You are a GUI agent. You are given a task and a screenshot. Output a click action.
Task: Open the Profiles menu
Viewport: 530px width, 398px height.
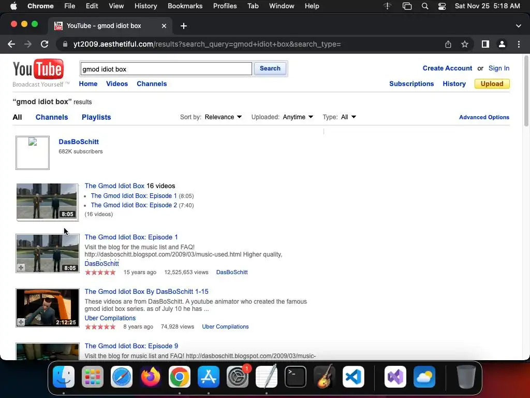(x=225, y=6)
